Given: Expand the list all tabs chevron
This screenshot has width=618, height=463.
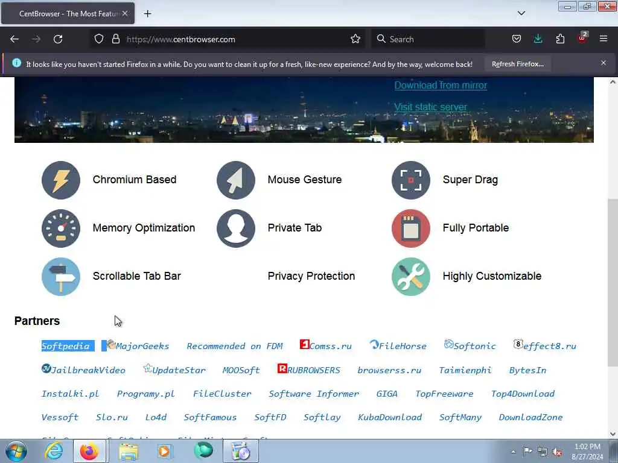Looking at the screenshot, I should coord(521,13).
